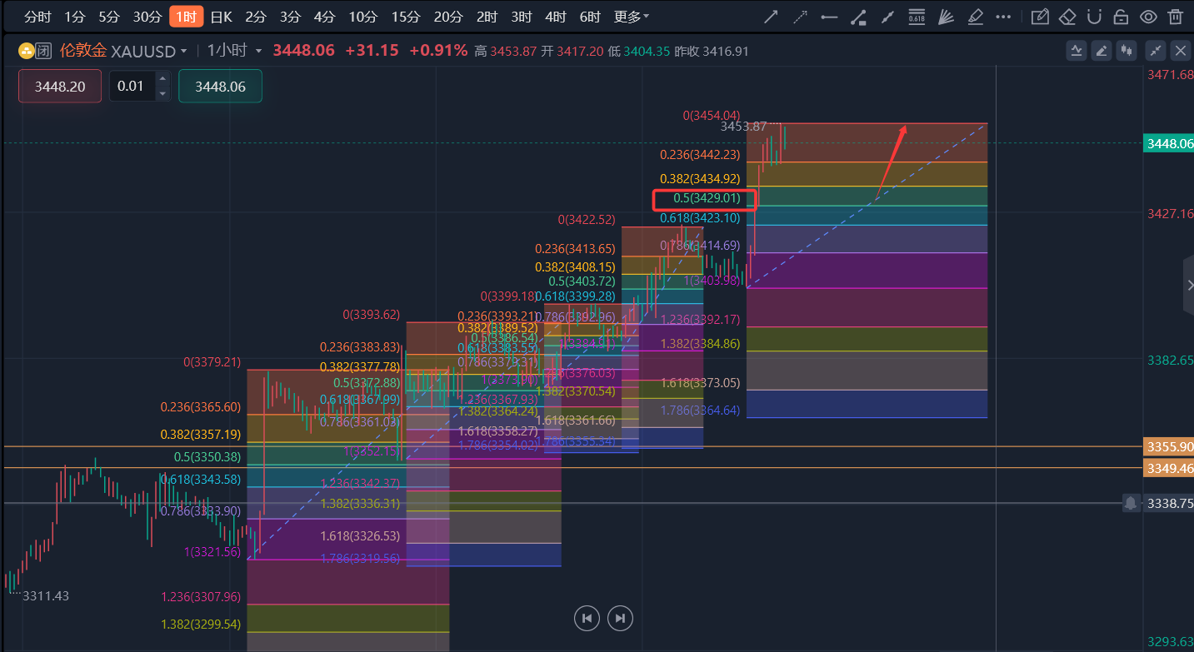Click the 0.5(3429.01) Fibonacci level label
The height and width of the screenshot is (652, 1194).
707,199
